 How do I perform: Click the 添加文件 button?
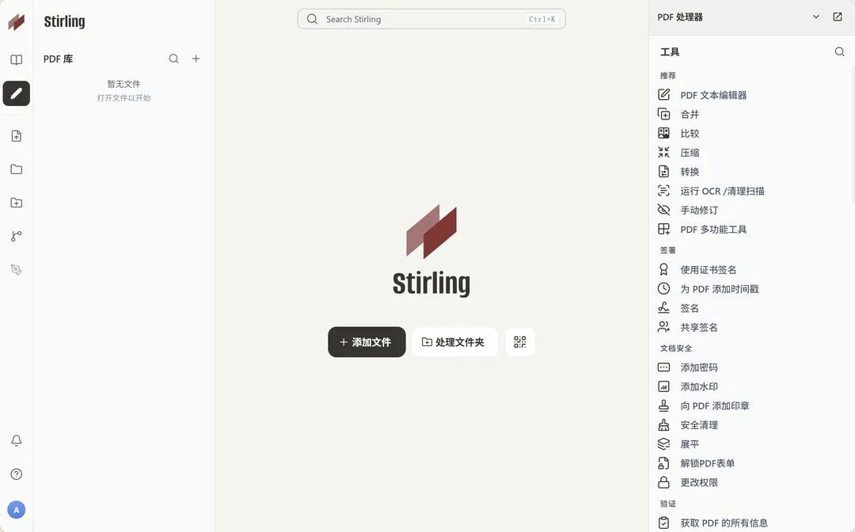coord(367,342)
